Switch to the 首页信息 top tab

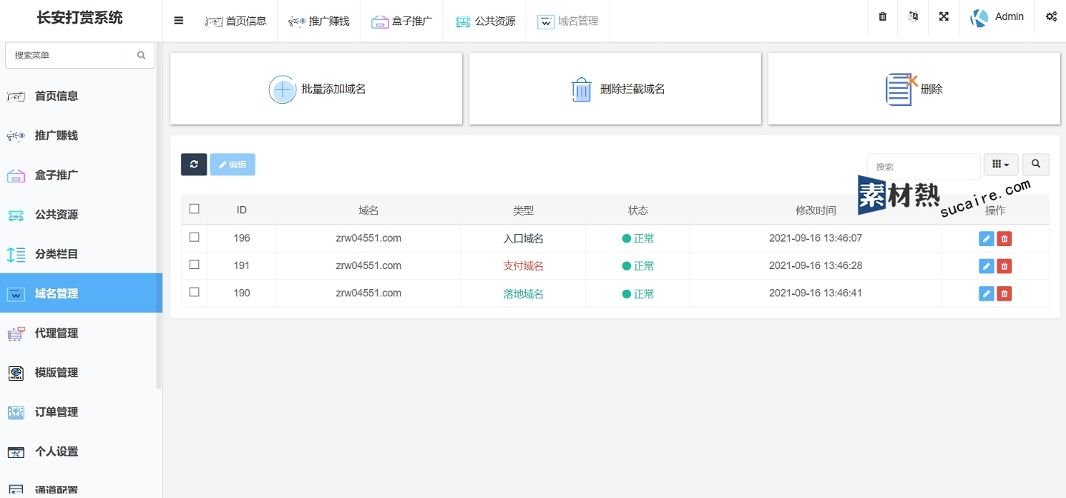[x=236, y=21]
